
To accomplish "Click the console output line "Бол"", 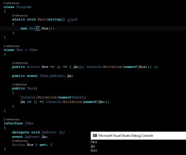I will tap(94, 150).
